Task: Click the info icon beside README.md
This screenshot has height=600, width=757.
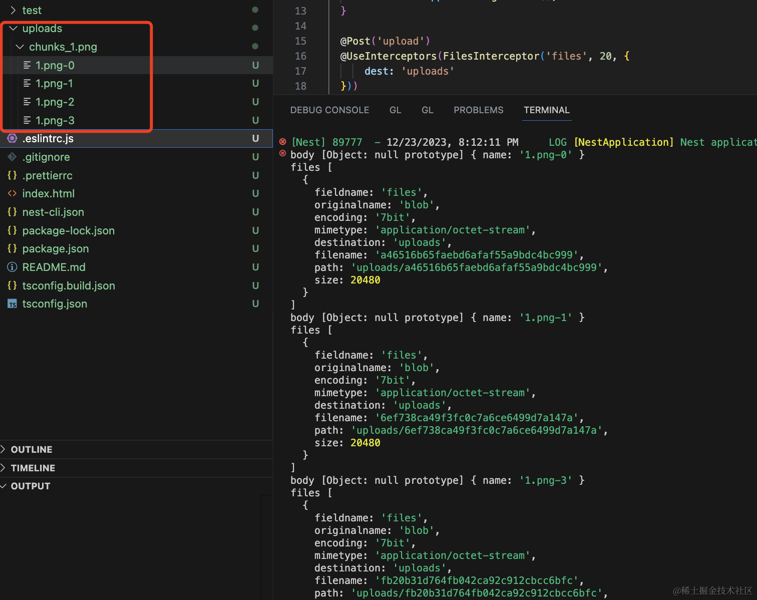Action: (x=12, y=267)
